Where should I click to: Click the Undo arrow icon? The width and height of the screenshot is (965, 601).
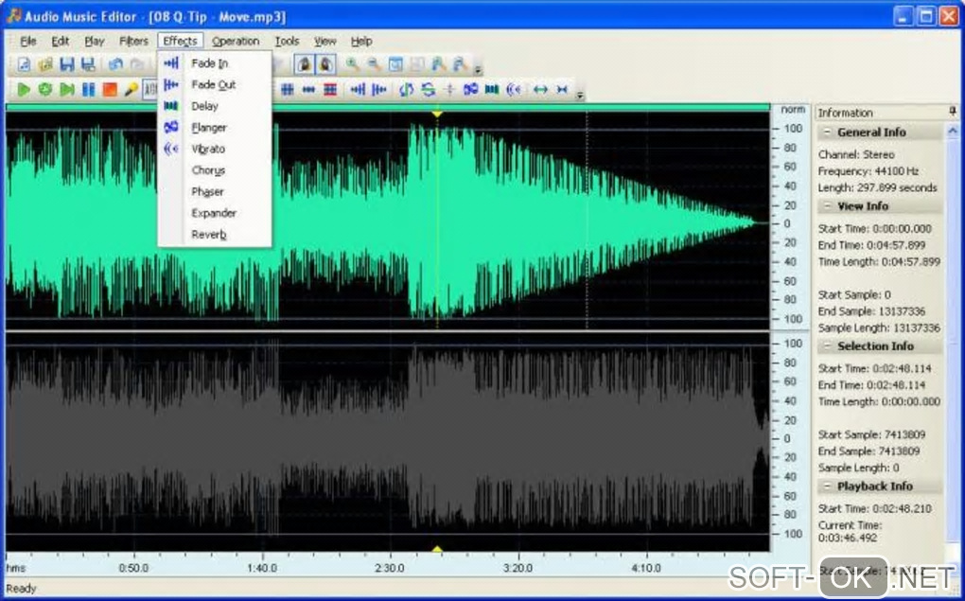click(115, 64)
